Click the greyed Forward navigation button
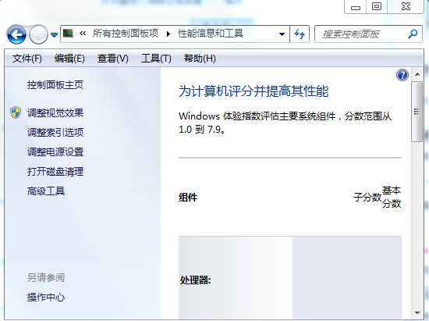Image resolution: width=429 pixels, height=321 pixels. tap(38, 34)
